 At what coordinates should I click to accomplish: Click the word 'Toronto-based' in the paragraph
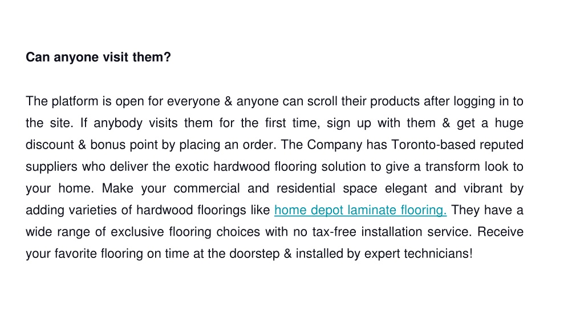(433, 145)
